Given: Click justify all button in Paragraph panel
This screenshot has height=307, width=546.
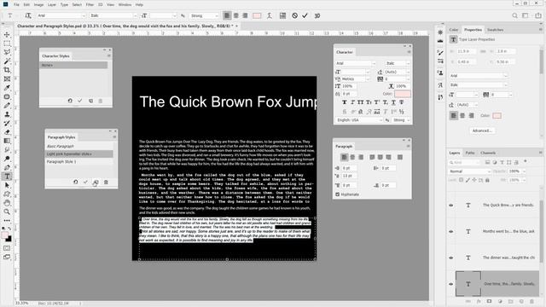Looking at the screenshot, I should pyautogui.click(x=400, y=157).
